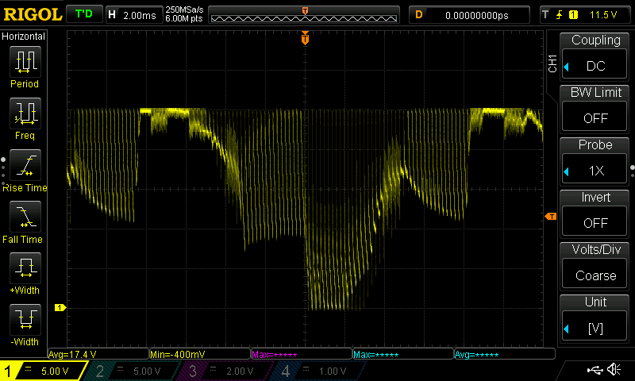Image resolution: width=635 pixels, height=381 pixels.
Task: Select the +Width measurement icon
Action: (25, 269)
